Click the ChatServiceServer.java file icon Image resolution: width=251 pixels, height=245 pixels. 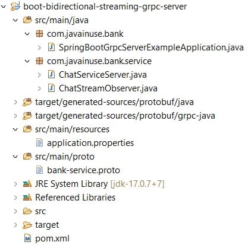(51, 75)
